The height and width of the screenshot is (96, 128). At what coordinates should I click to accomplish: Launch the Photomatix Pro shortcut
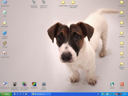[x=5, y=84]
